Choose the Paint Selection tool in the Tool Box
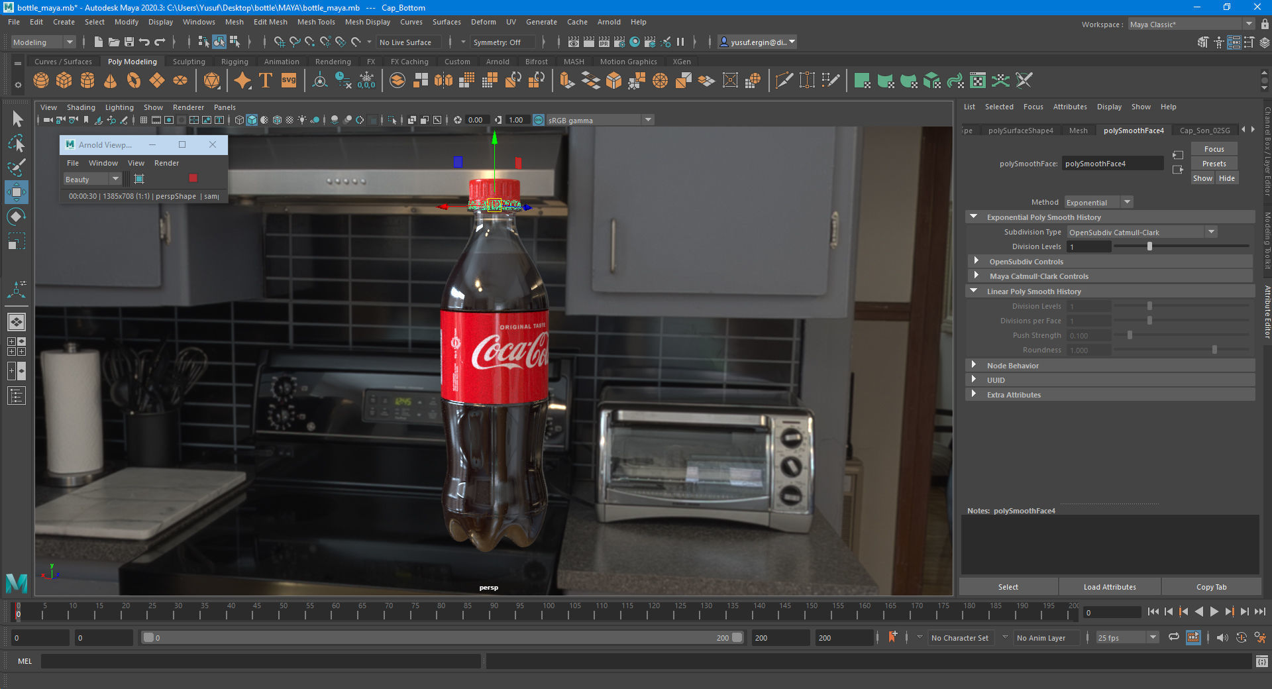The height and width of the screenshot is (689, 1272). coord(17,168)
